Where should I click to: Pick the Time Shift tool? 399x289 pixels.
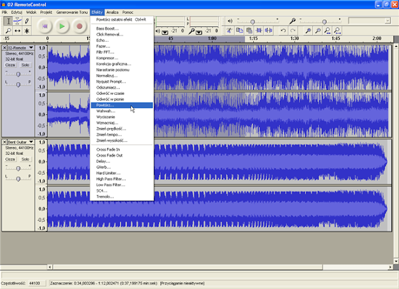pyautogui.click(x=17, y=31)
